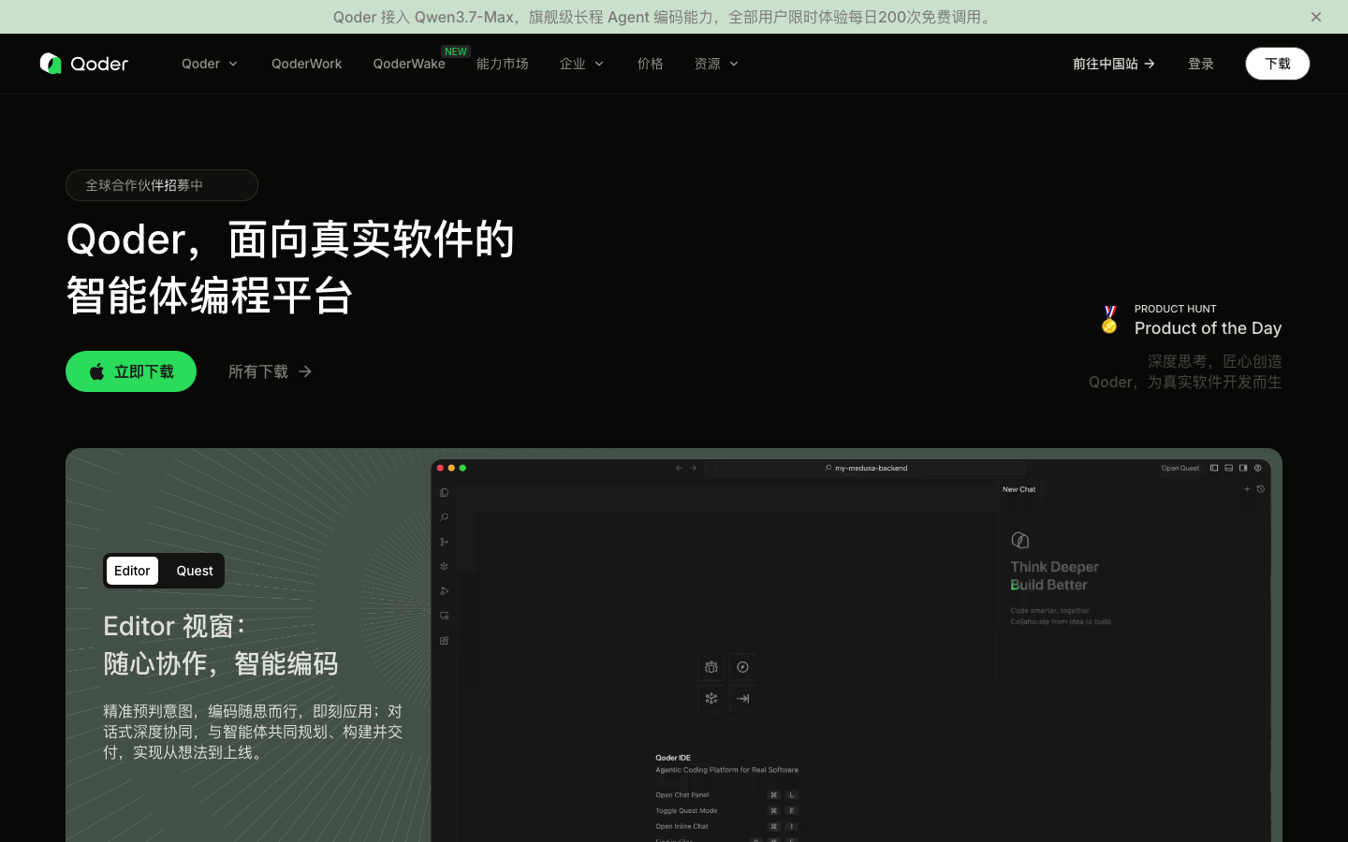Click the arrow-to-bar tab icon tile in IDE preview
The height and width of the screenshot is (842, 1348).
click(742, 698)
